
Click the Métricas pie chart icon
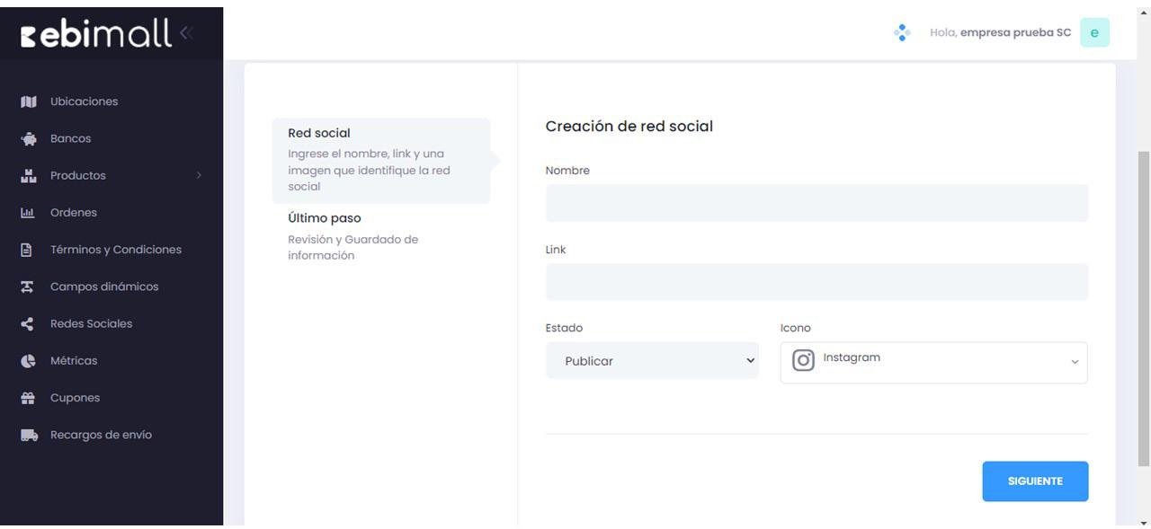pos(28,361)
